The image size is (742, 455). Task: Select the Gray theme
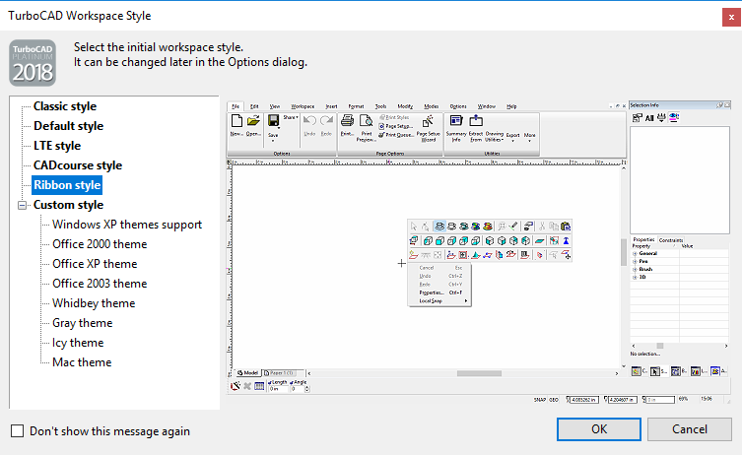coord(83,323)
